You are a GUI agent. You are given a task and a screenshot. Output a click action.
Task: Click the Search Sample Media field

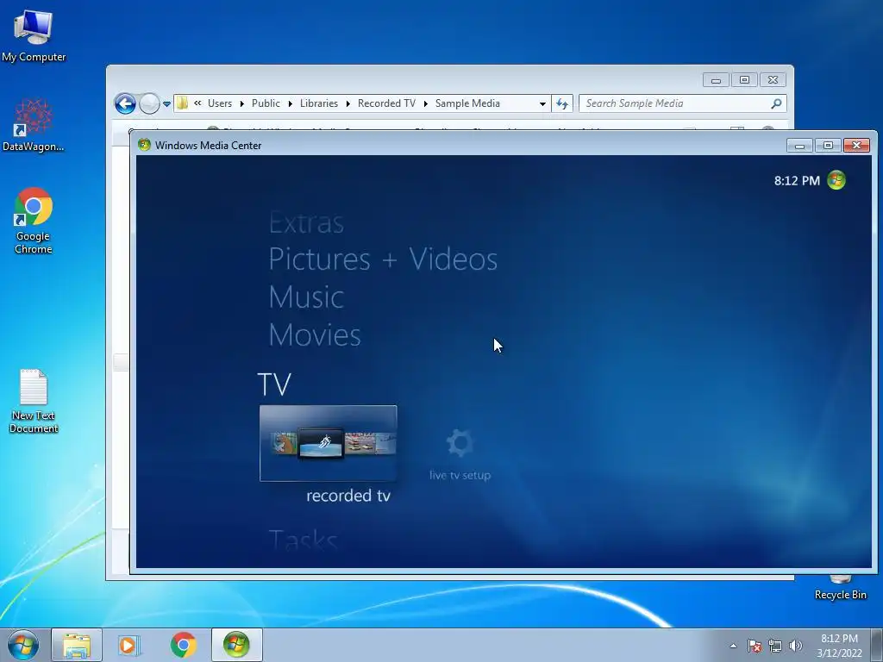(683, 103)
